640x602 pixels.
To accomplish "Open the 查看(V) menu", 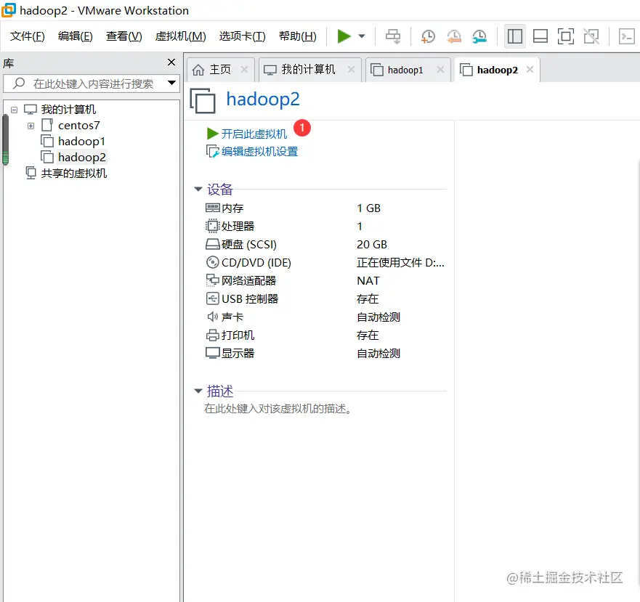I will tap(124, 36).
